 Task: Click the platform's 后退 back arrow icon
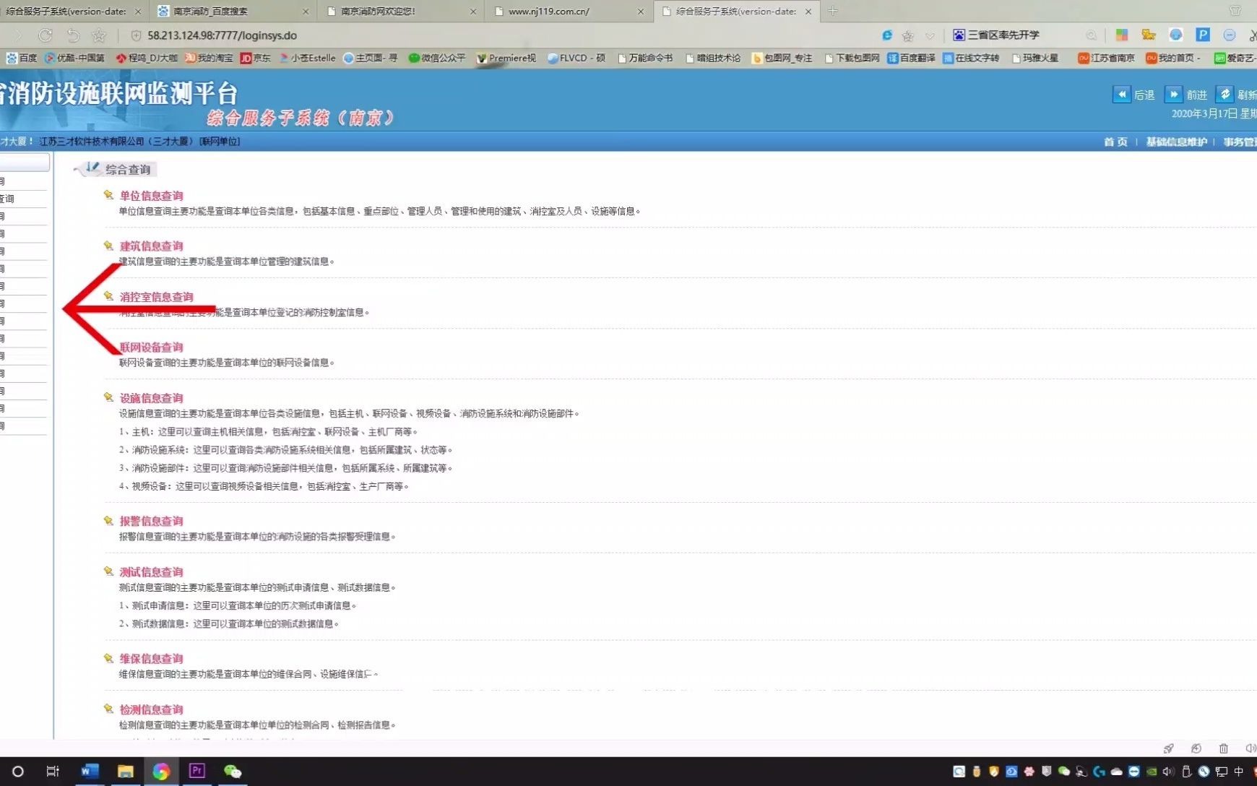(1122, 95)
